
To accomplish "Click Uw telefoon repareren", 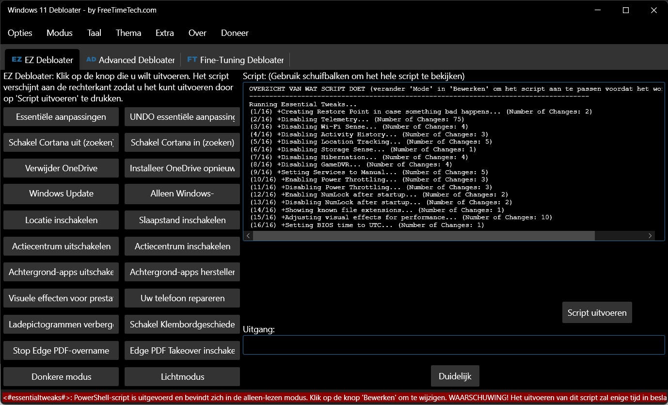I will pyautogui.click(x=182, y=298).
